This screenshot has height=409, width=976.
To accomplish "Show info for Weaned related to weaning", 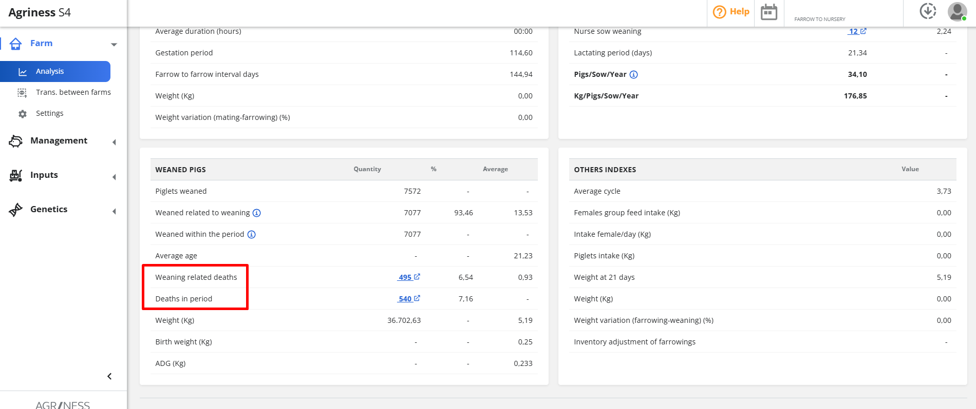I will pos(257,213).
